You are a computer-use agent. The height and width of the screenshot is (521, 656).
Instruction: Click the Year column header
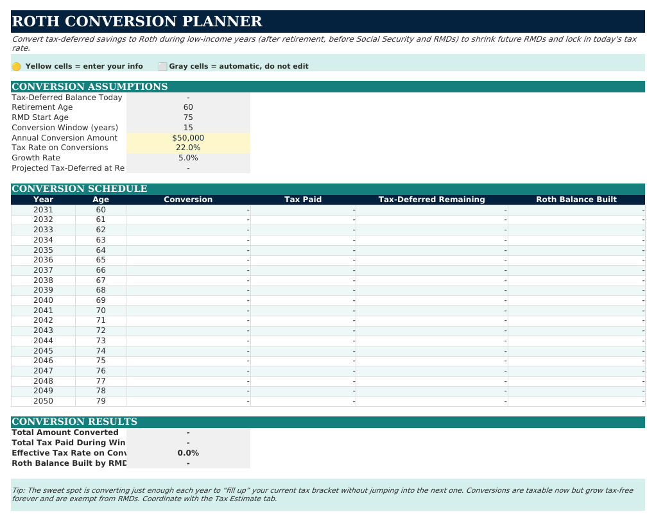(43, 200)
